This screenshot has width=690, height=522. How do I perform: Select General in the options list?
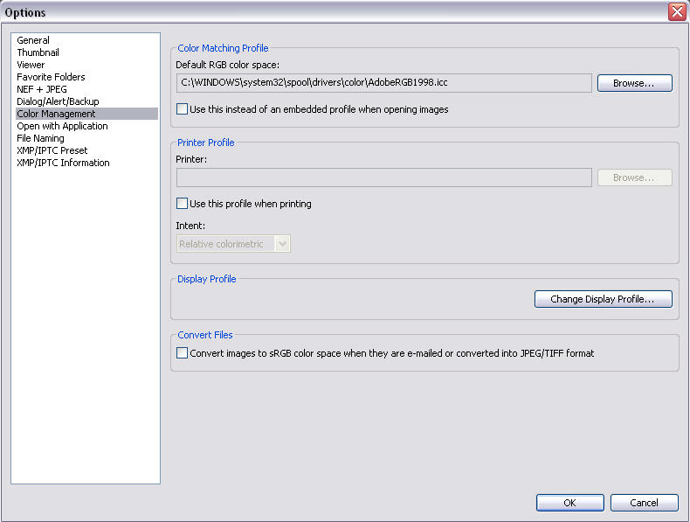click(x=33, y=40)
